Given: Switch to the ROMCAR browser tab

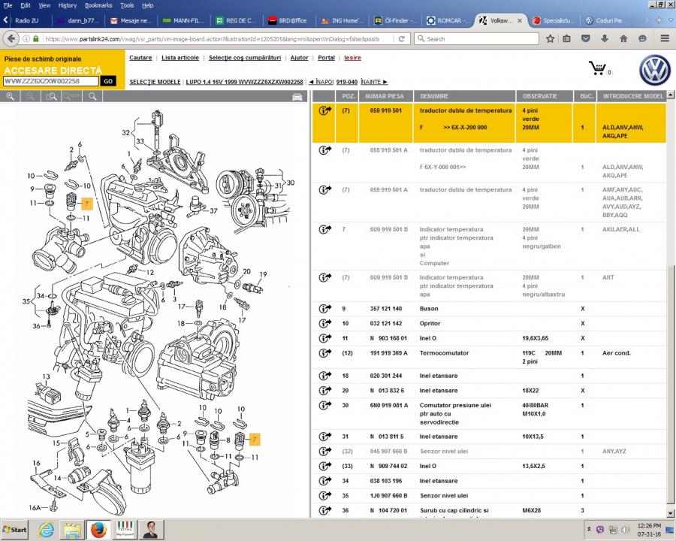Looking at the screenshot, I should 447,20.
